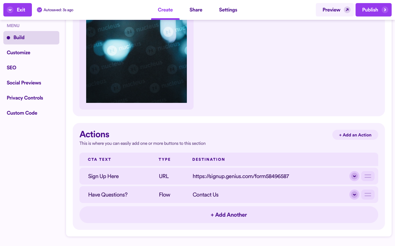Click the Publish button
Image resolution: width=395 pixels, height=246 pixels.
pyautogui.click(x=373, y=10)
